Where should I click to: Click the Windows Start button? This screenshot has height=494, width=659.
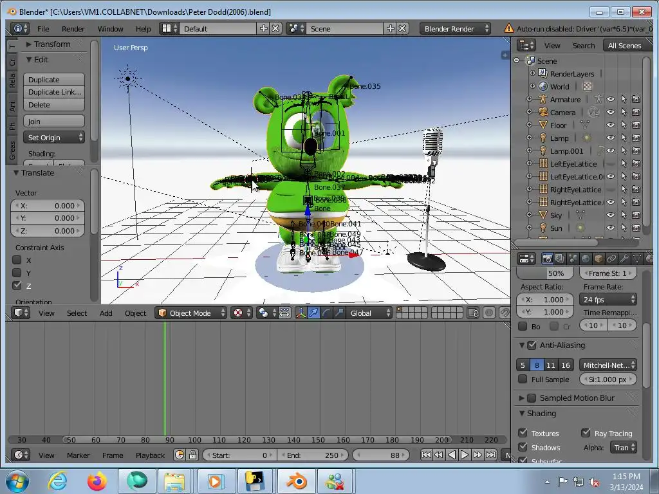[17, 481]
